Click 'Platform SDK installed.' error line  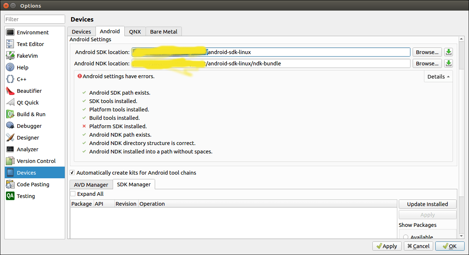coord(118,126)
